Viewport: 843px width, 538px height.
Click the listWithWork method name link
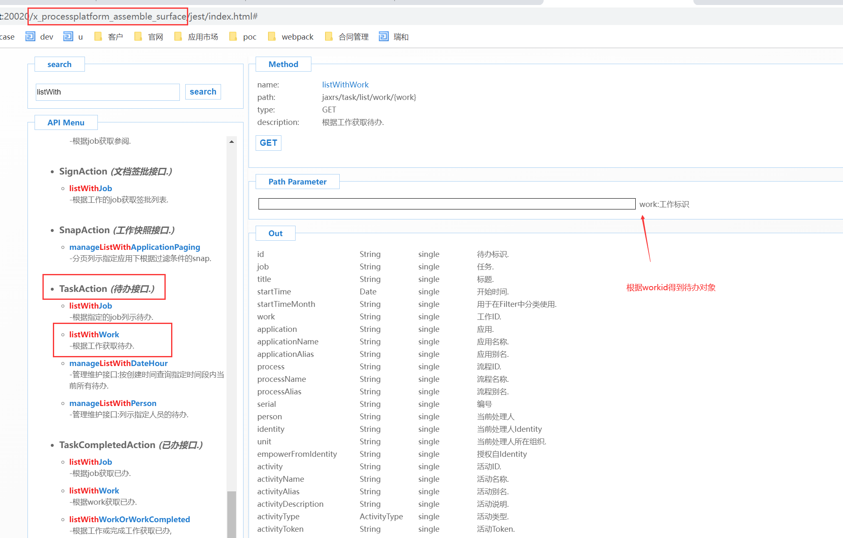(345, 85)
